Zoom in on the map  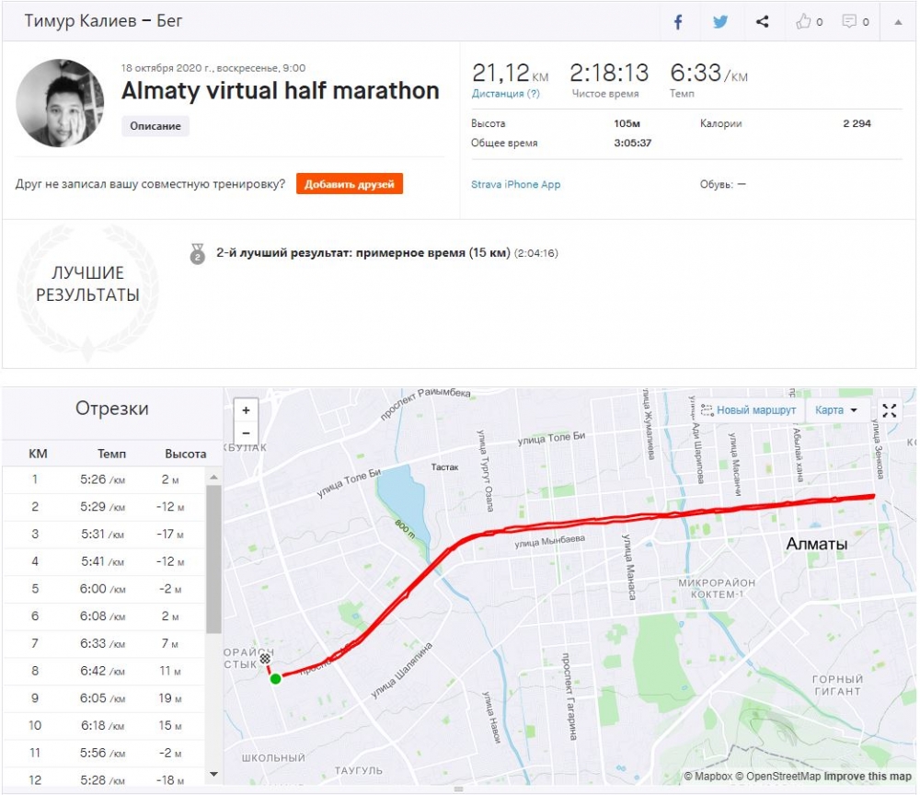point(246,410)
